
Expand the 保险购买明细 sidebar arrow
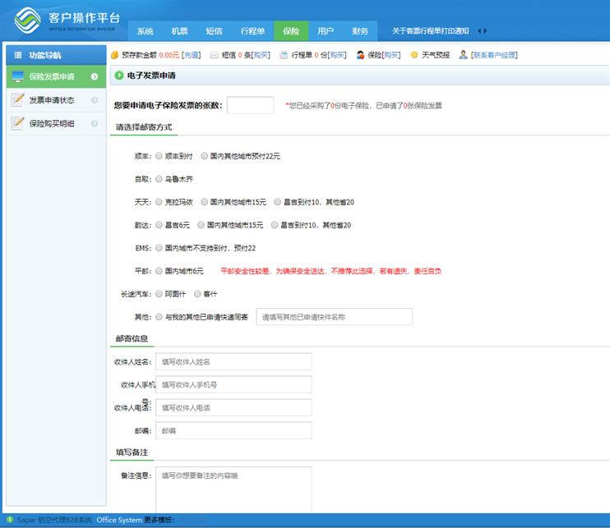tap(95, 123)
